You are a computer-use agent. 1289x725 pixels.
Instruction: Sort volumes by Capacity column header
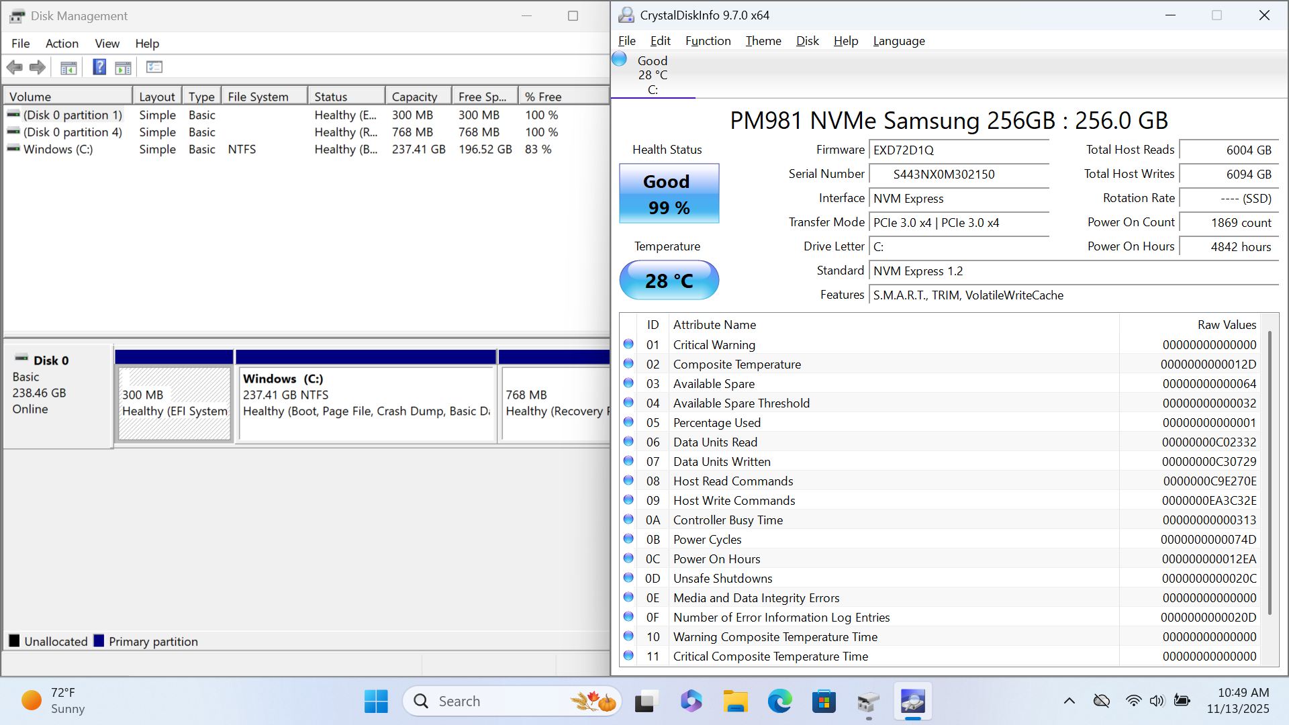click(x=414, y=97)
